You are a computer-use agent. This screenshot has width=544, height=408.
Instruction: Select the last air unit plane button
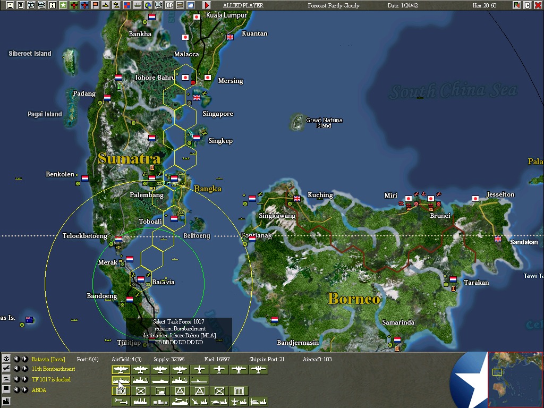click(259, 370)
